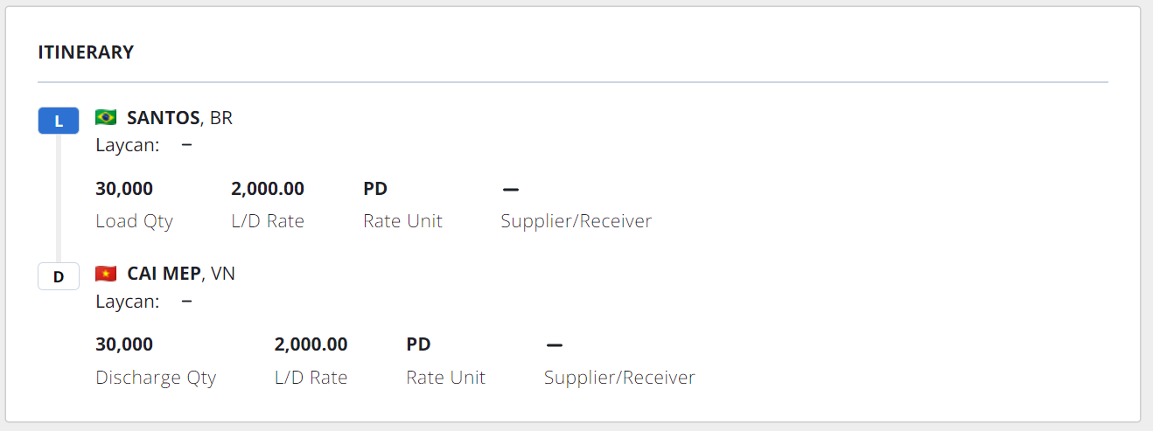1153x431 pixels.
Task: Click the Santos L/D Rate value 2,000.00
Action: click(268, 189)
